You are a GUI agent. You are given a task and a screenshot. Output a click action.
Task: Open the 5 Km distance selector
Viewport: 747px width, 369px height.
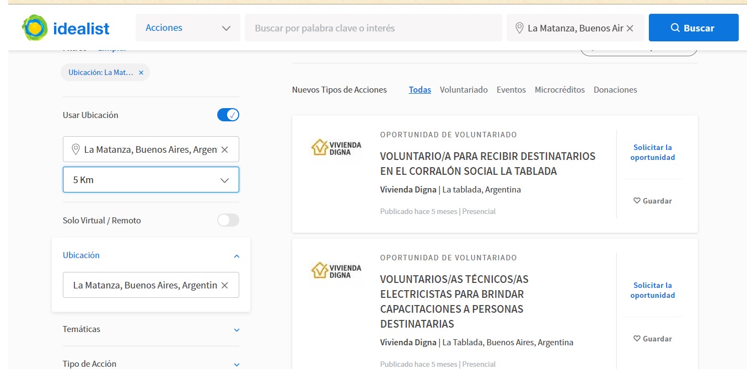[151, 179]
